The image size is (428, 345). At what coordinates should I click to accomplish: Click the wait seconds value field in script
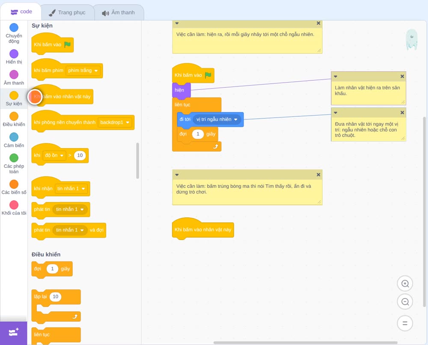click(198, 134)
